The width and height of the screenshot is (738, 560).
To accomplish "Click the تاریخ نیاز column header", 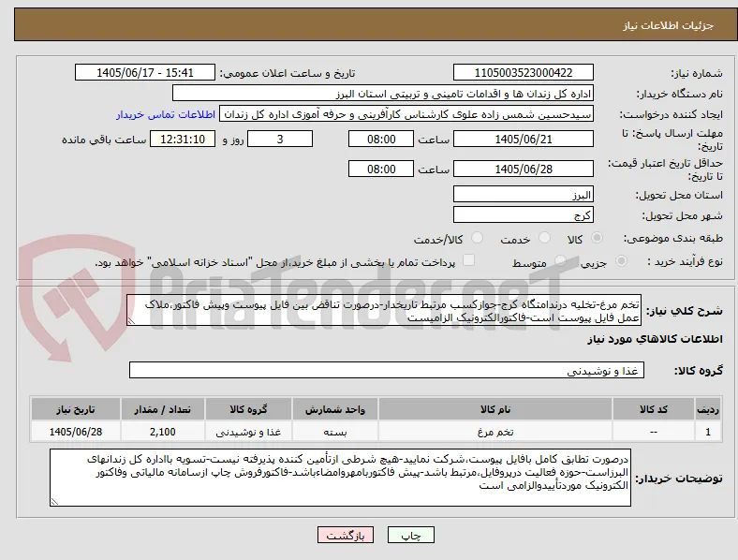I will 76,409.
